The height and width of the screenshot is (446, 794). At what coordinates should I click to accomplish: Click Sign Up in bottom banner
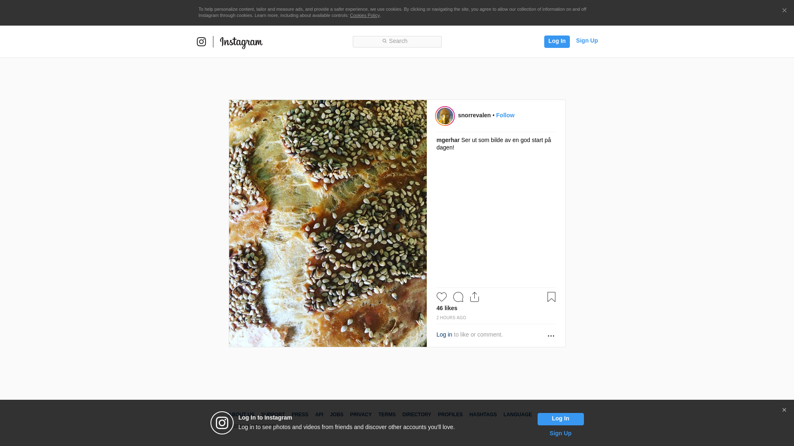(x=560, y=433)
